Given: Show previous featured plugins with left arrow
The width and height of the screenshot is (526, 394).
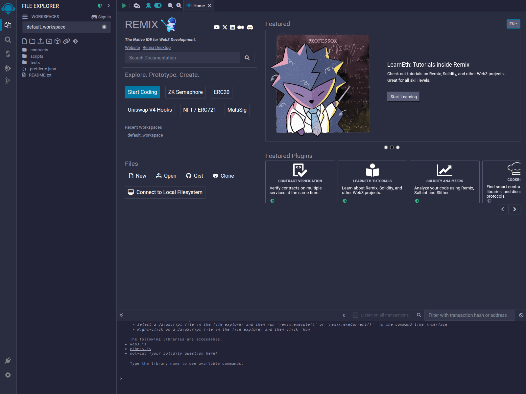Looking at the screenshot, I should (503, 209).
